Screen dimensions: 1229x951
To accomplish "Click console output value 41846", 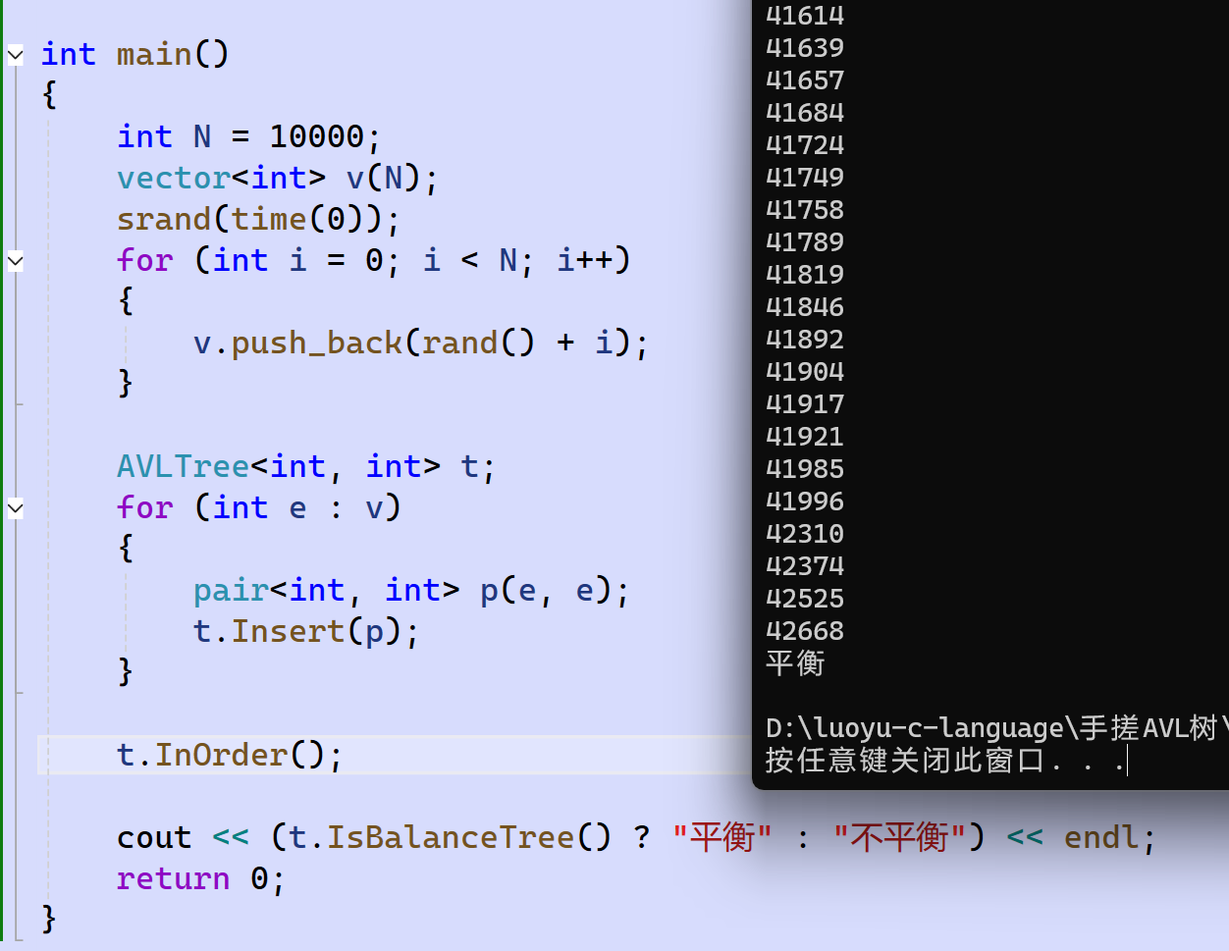I will [805, 307].
